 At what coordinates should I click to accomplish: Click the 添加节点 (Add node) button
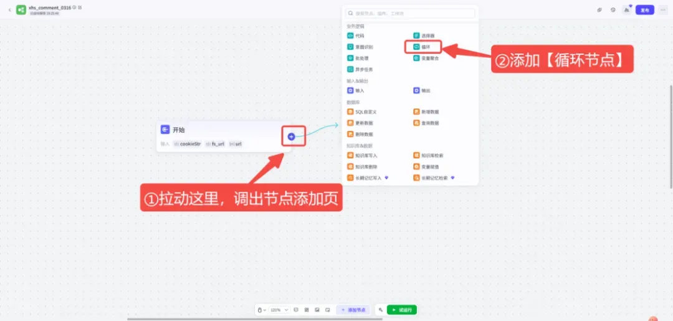coord(353,309)
